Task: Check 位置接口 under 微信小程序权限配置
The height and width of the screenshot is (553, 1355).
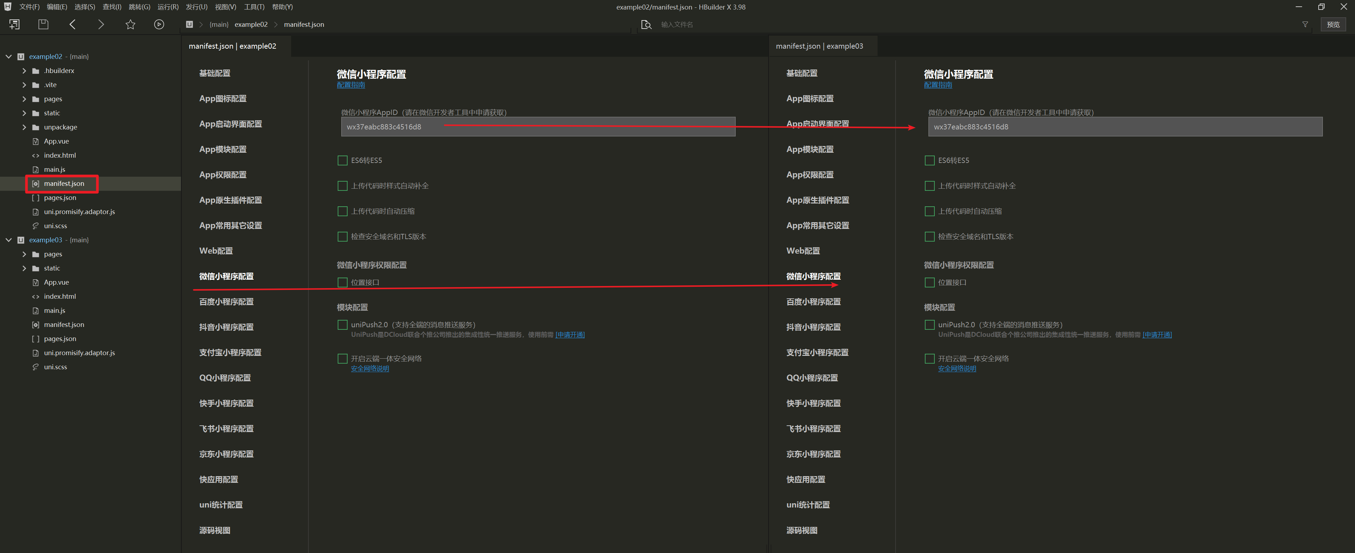Action: (342, 282)
